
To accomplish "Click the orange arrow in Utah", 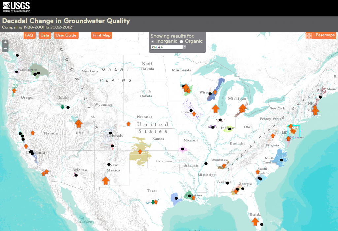I will coord(78,123).
